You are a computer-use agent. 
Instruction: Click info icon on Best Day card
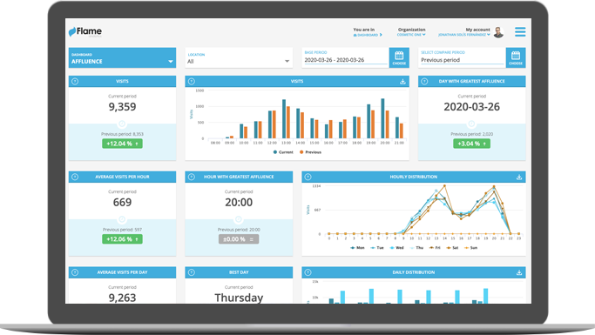192,272
